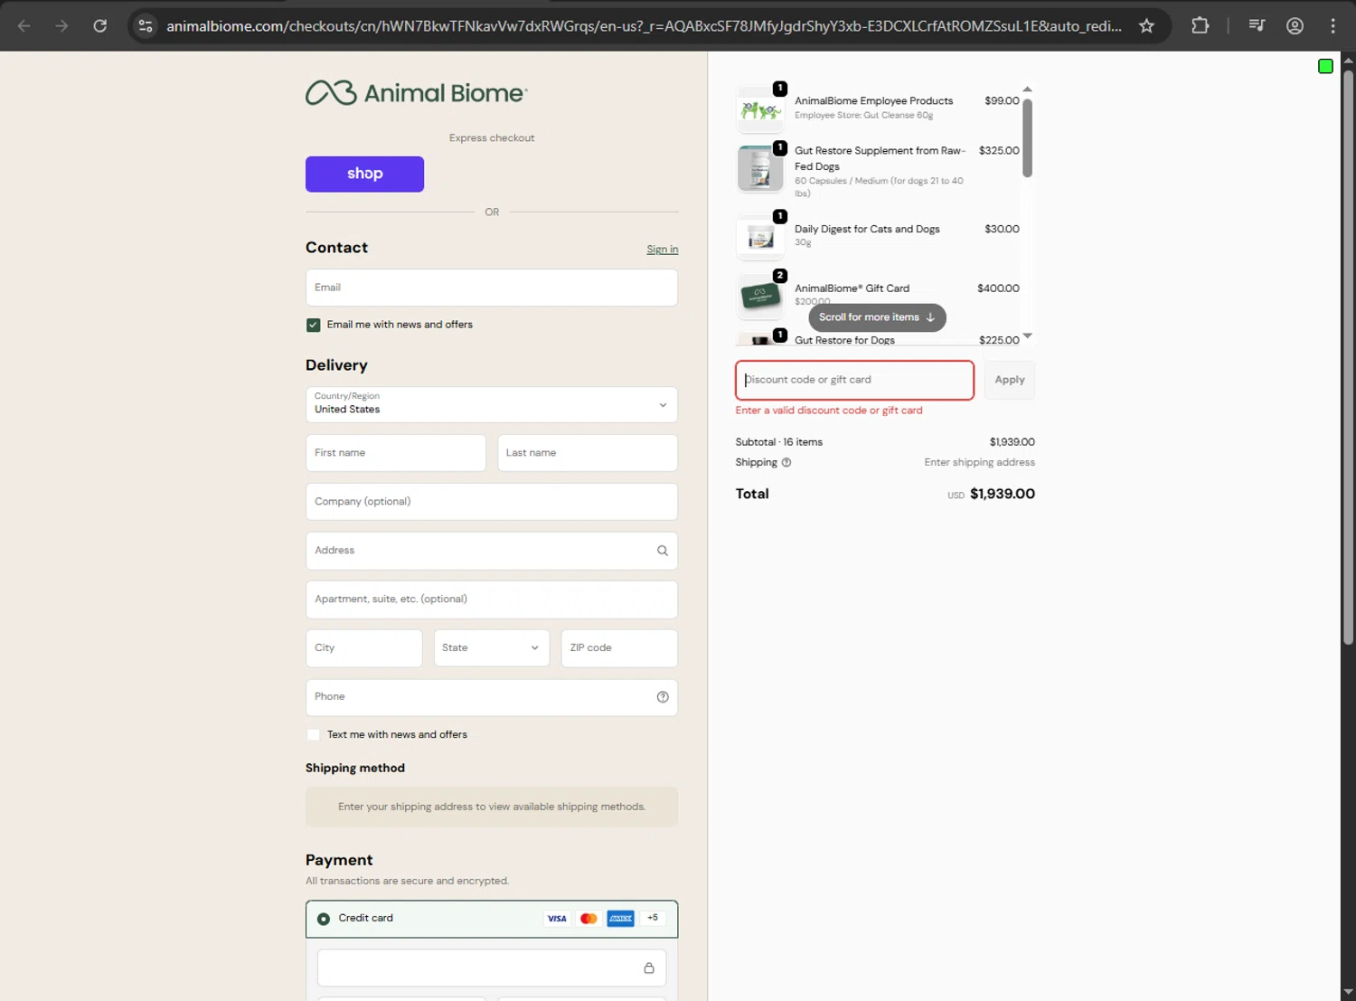Uncheck Email me with news and offers

[x=314, y=325]
